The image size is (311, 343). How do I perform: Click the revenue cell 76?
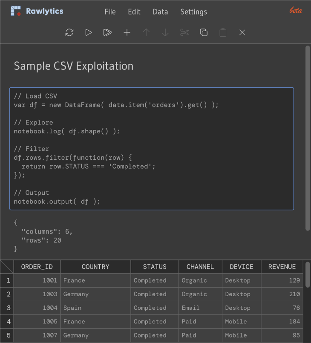[282, 308]
